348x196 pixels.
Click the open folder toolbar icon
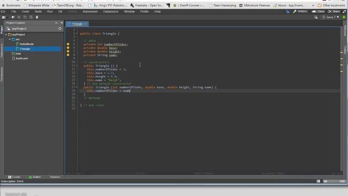coord(13,17)
